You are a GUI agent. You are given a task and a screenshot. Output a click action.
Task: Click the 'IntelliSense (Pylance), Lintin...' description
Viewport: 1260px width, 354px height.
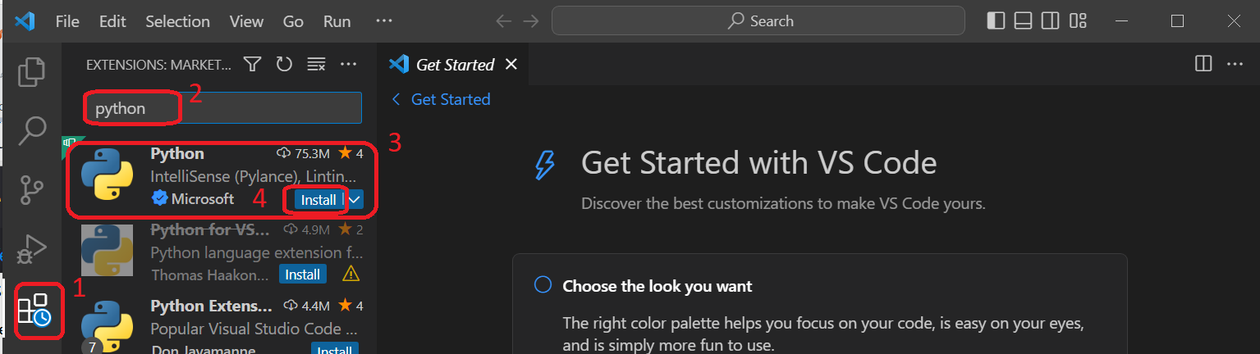[x=254, y=176]
